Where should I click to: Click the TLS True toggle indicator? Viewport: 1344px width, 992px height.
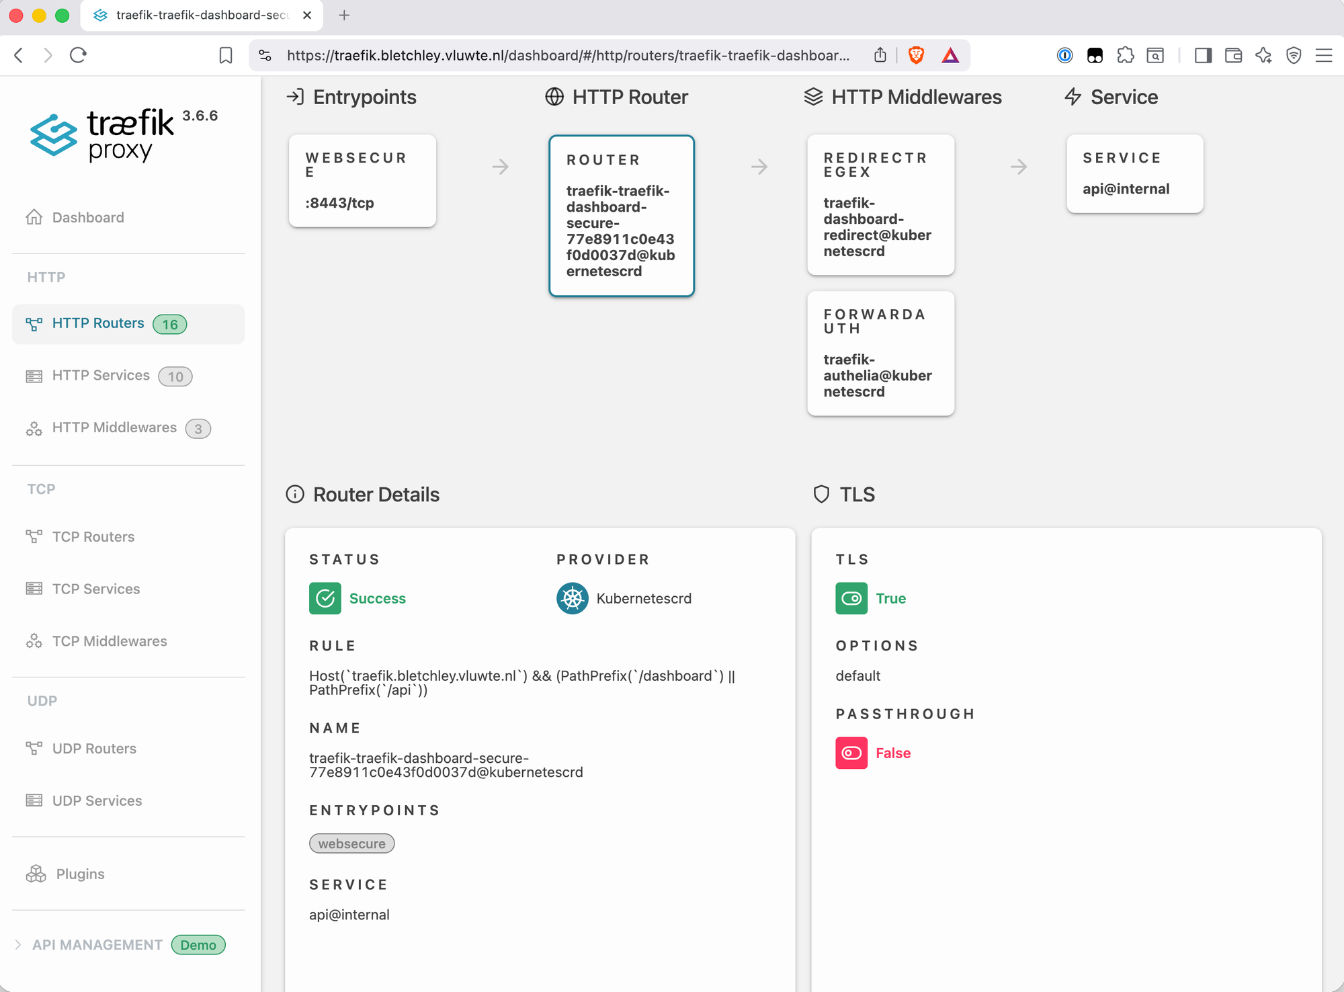click(x=851, y=598)
